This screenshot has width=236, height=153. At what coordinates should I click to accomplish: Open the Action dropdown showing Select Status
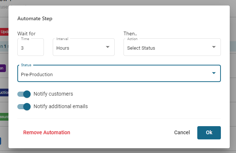172,47
